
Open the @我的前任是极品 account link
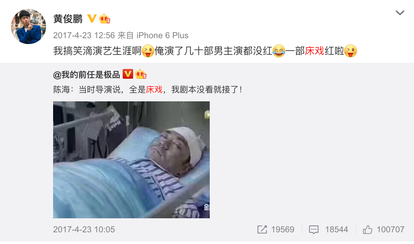pyautogui.click(x=87, y=75)
